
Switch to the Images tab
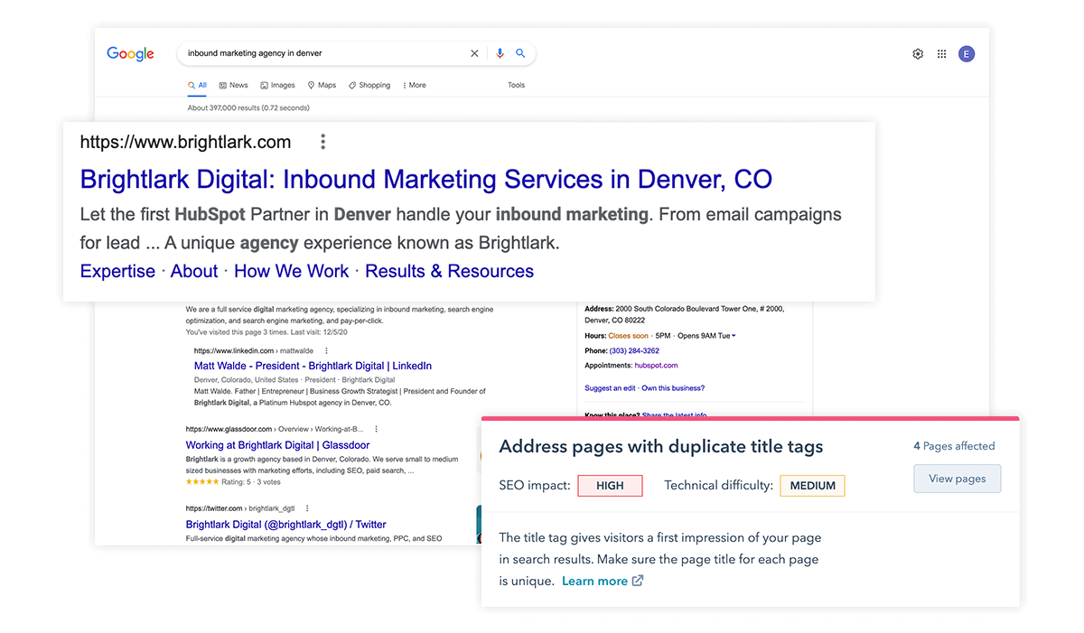pyautogui.click(x=277, y=85)
